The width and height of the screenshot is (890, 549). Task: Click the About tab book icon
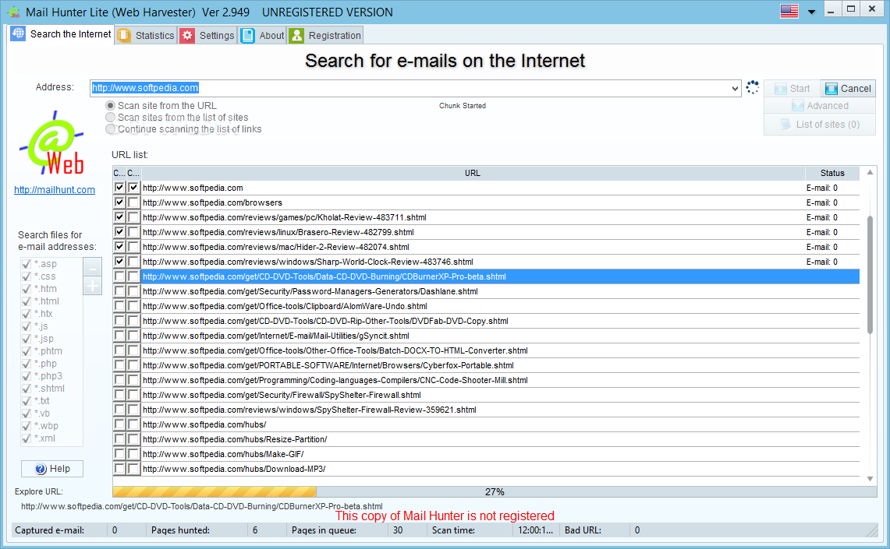247,36
